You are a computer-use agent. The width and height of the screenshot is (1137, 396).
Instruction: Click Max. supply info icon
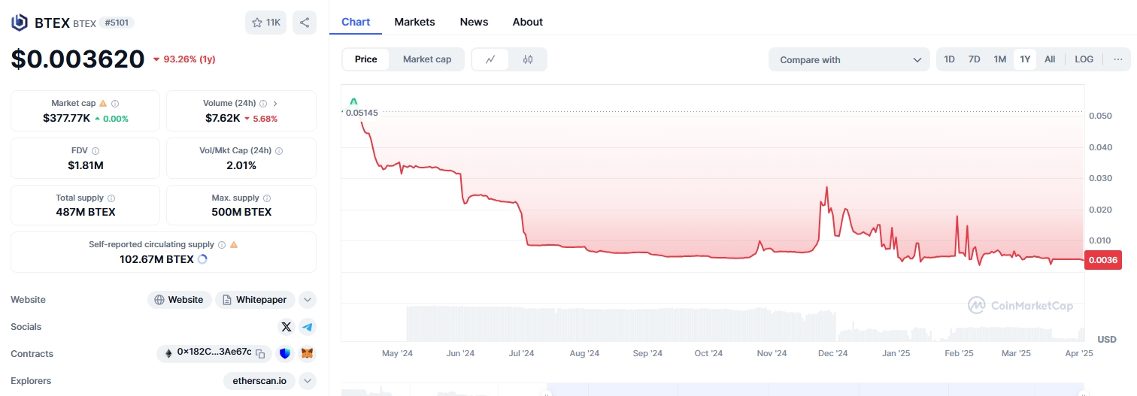coord(267,198)
